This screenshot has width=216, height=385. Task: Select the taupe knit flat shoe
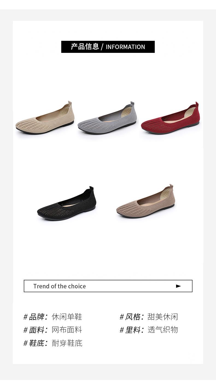point(145,201)
